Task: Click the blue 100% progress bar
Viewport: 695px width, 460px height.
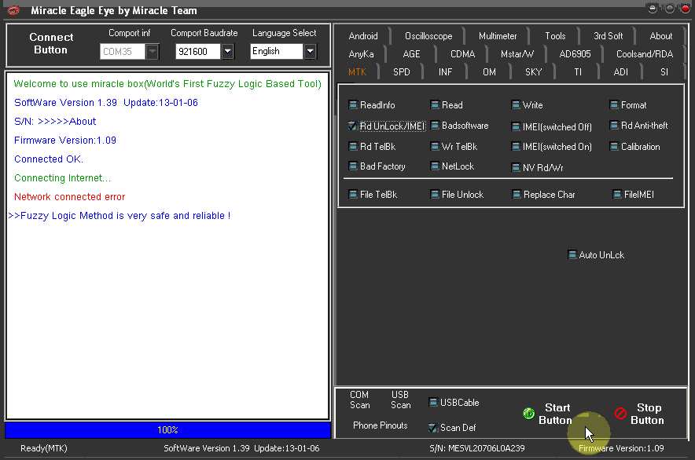Action: tap(167, 430)
